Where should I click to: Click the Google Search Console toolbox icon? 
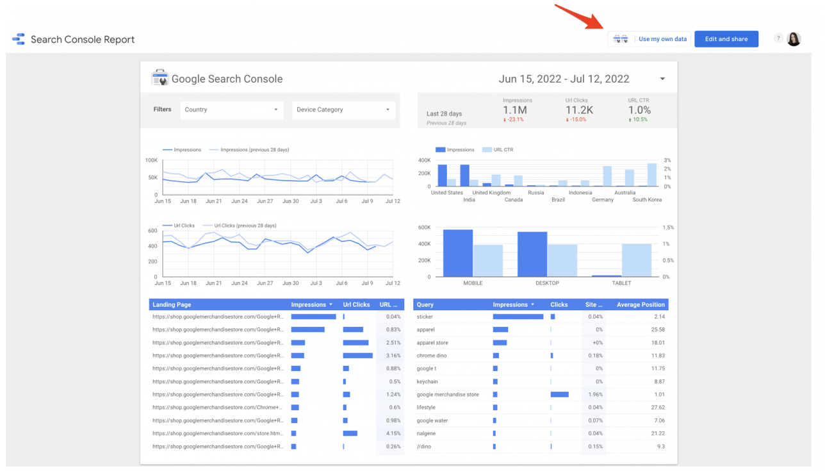[159, 78]
